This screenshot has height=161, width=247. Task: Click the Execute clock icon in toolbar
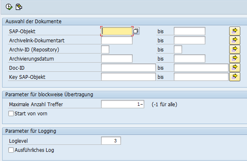coord(9,7)
